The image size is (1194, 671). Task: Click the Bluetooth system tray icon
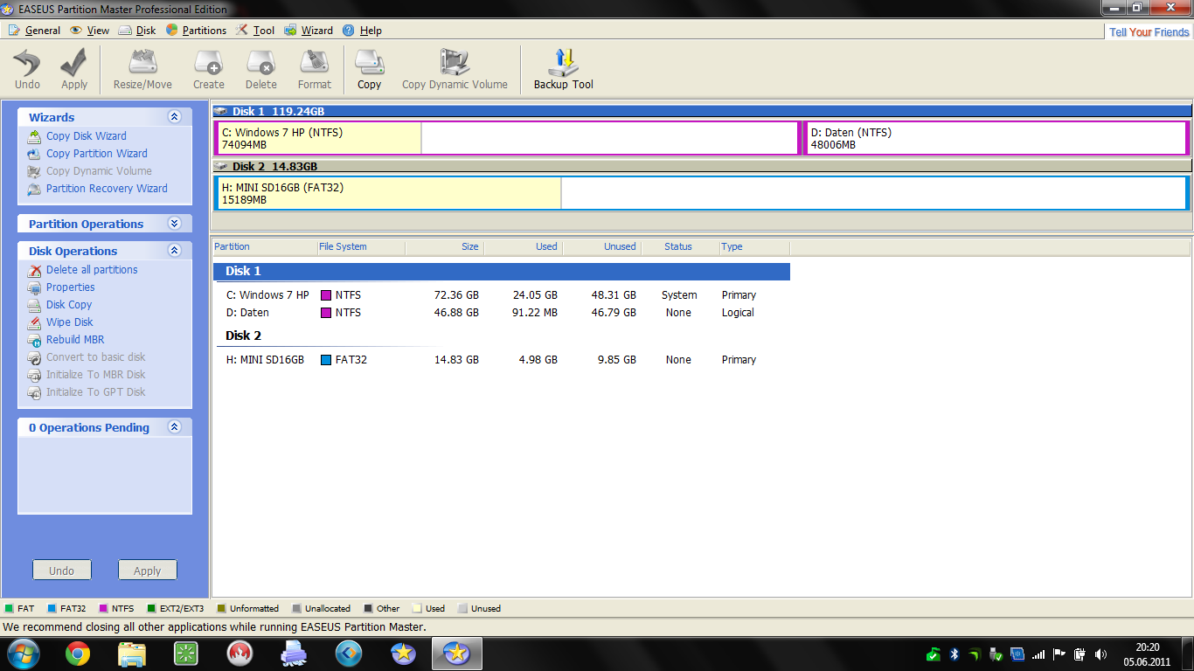(955, 654)
